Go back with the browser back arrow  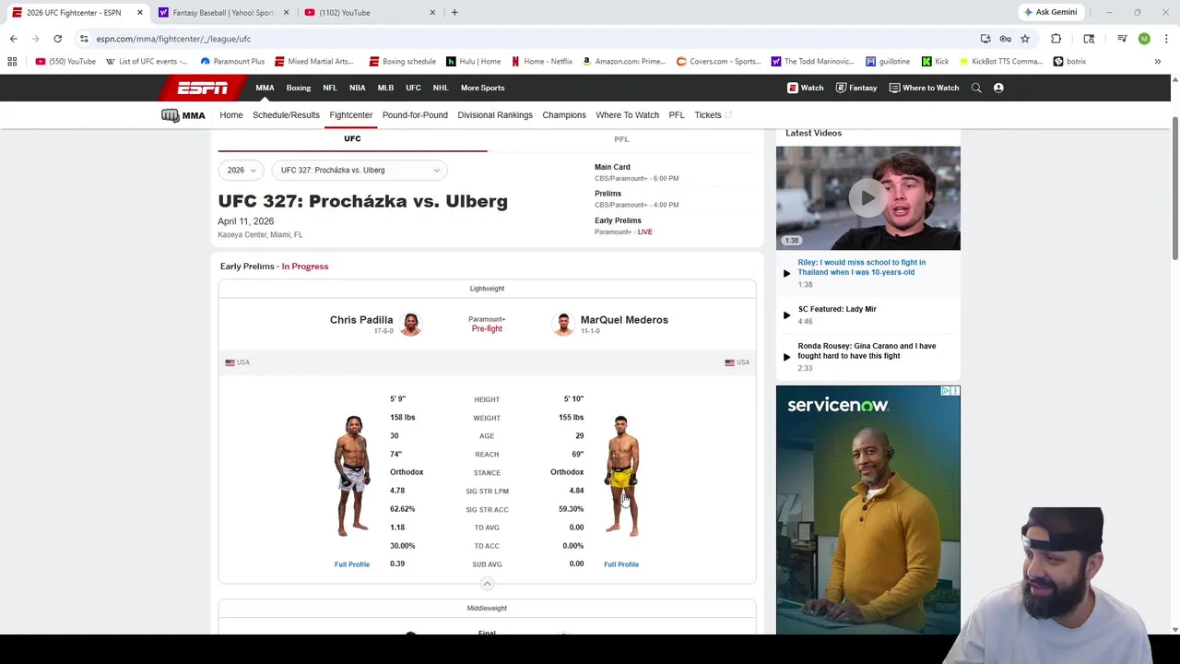pos(13,39)
